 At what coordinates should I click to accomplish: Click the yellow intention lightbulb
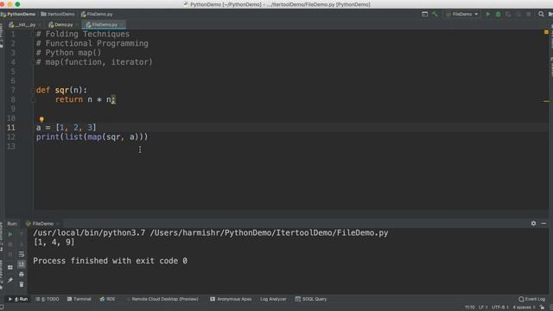[x=41, y=119]
